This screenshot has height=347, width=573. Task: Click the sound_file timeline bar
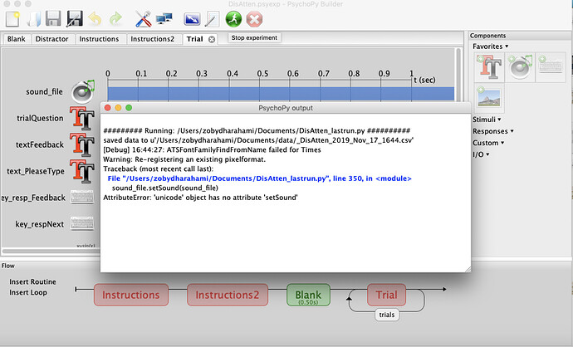tap(281, 94)
